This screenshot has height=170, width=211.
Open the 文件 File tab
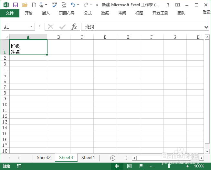tap(10, 13)
